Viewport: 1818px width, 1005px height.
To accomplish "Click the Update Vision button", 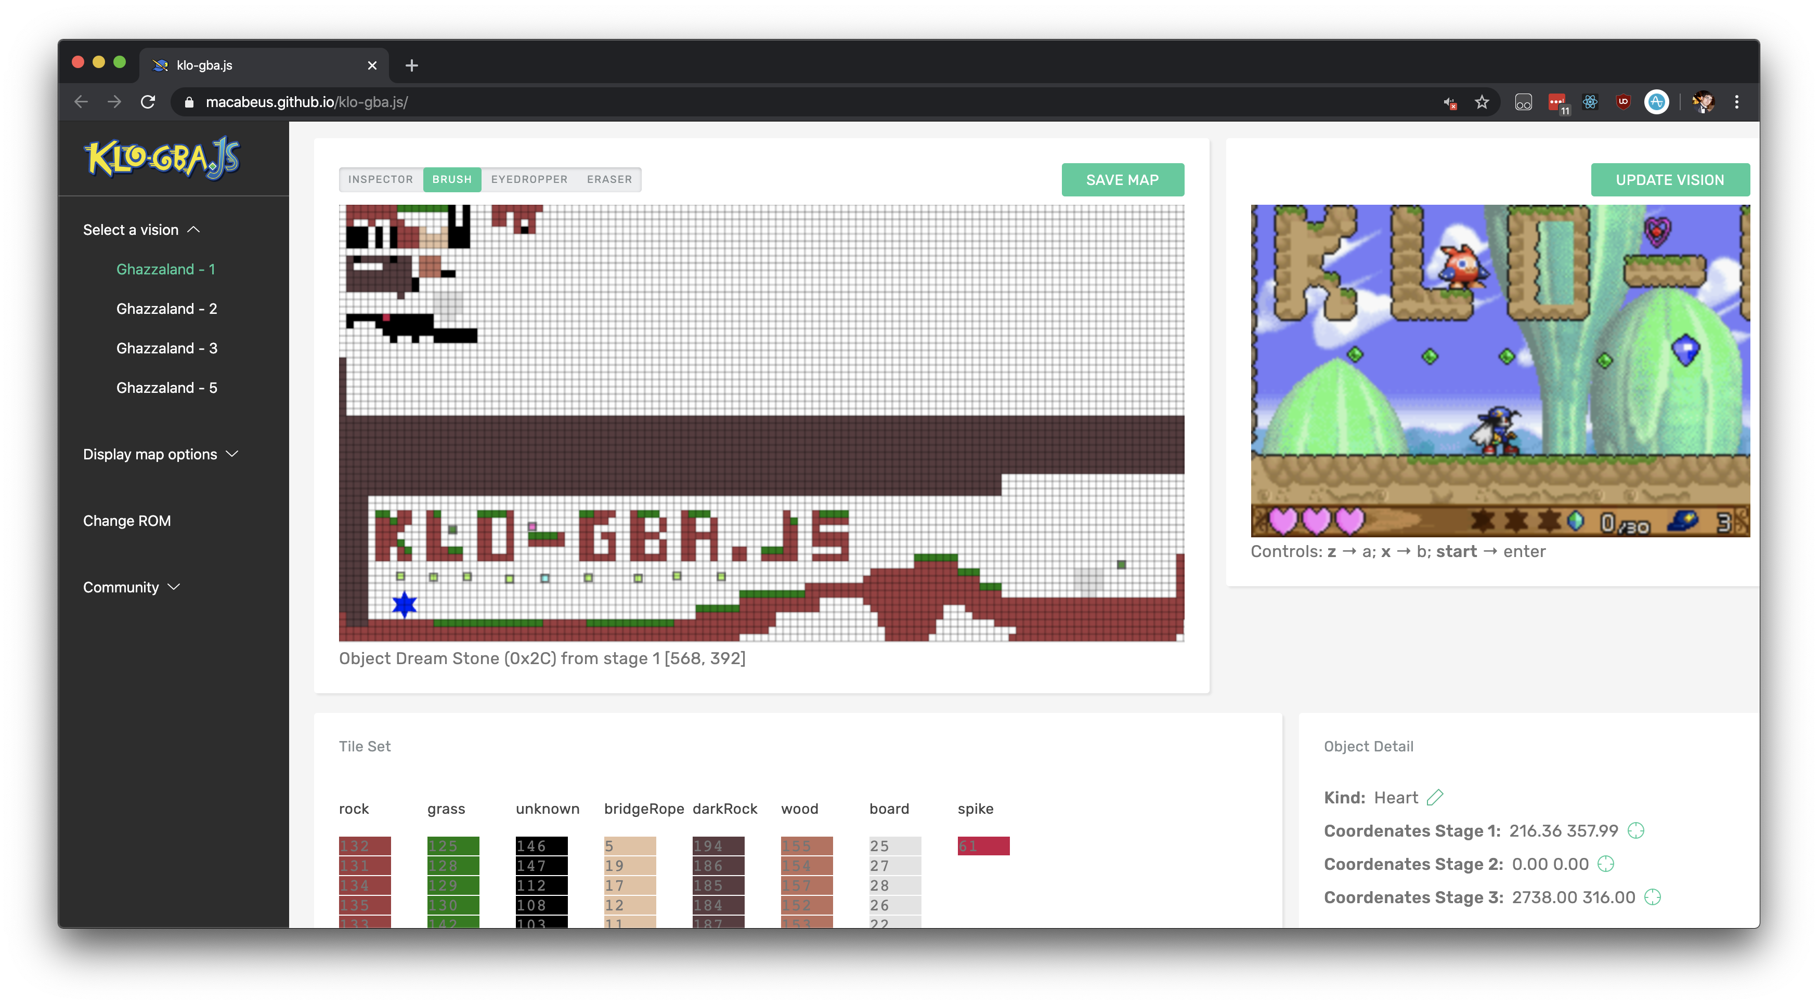I will click(1669, 180).
